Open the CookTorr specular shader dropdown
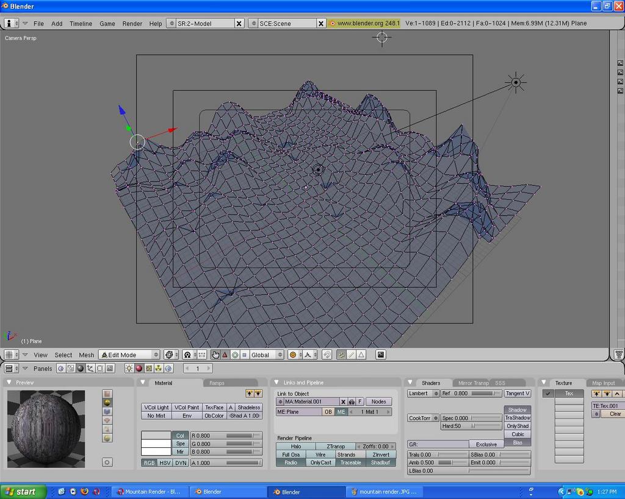This screenshot has height=499, width=625. point(423,418)
